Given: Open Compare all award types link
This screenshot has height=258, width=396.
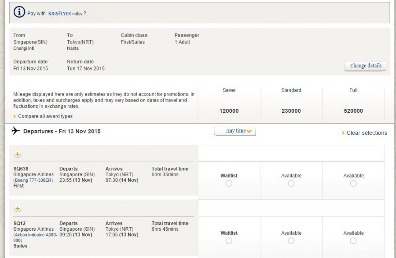Looking at the screenshot, I should click(x=45, y=116).
